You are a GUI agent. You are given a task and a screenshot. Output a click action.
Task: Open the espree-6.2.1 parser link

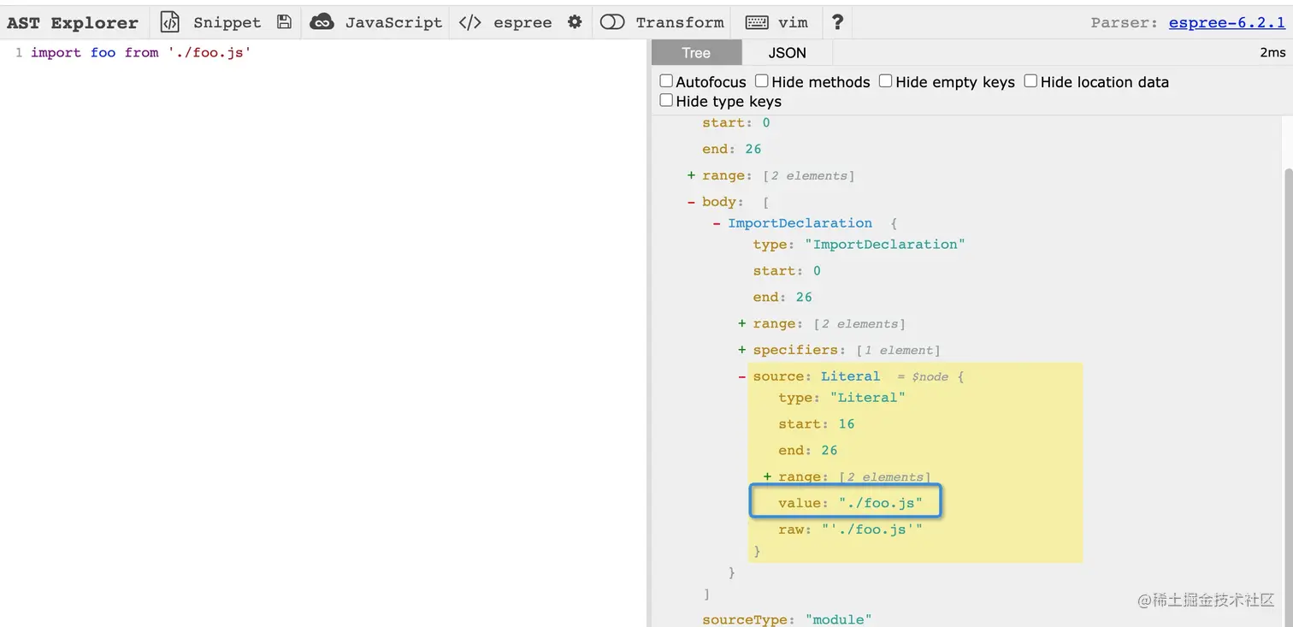click(x=1227, y=23)
